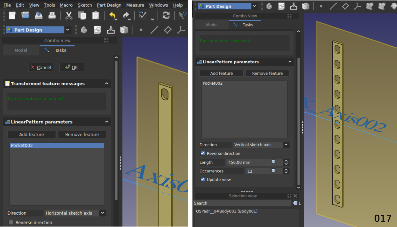This screenshot has height=227, width=397.
Task: Click Add feature in right window
Action: click(x=221, y=73)
